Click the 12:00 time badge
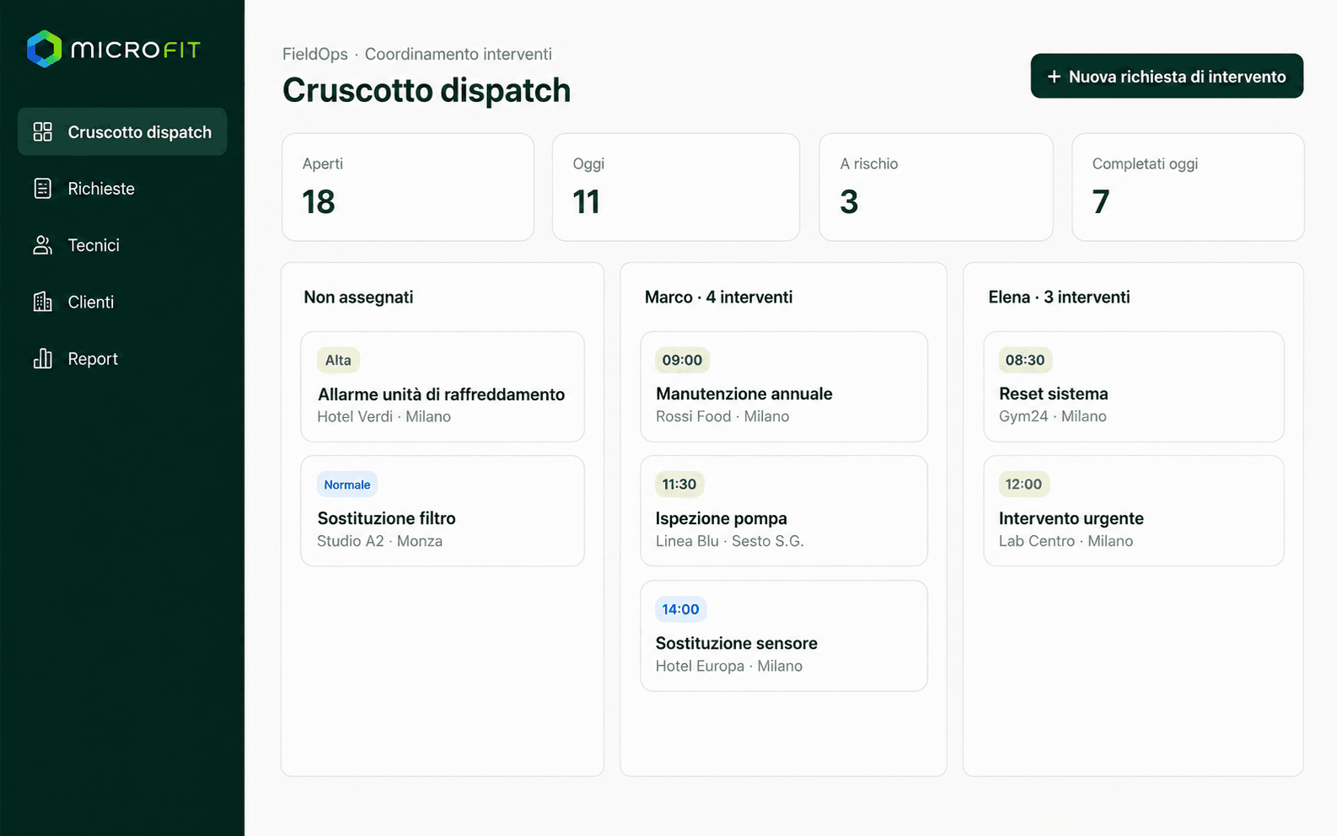 click(x=1023, y=485)
